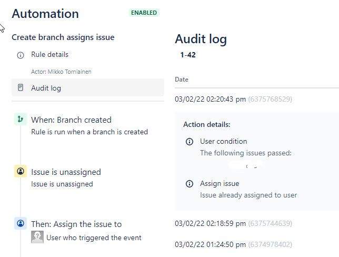Click the info icon beside Assign issue

click(190, 184)
